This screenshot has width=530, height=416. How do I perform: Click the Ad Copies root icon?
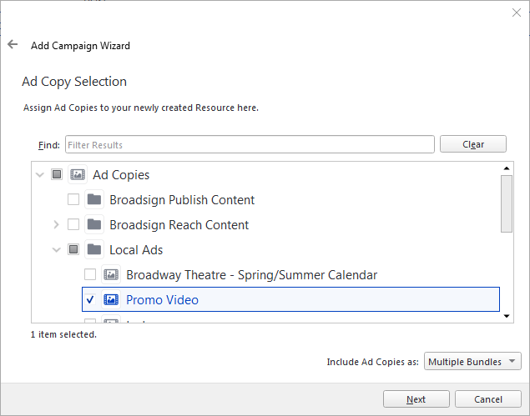(78, 175)
